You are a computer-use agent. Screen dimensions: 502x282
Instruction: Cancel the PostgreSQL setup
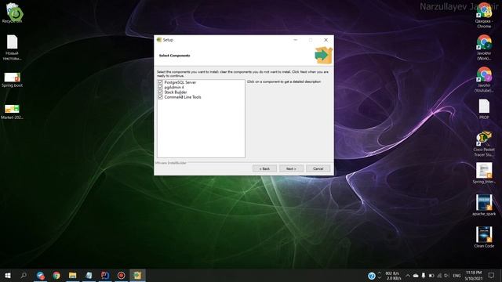coord(318,168)
